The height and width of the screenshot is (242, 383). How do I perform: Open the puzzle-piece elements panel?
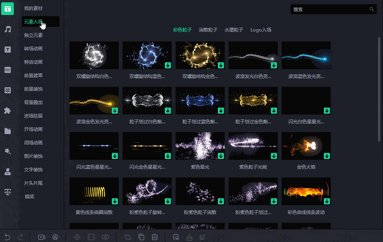pyautogui.click(x=8, y=111)
